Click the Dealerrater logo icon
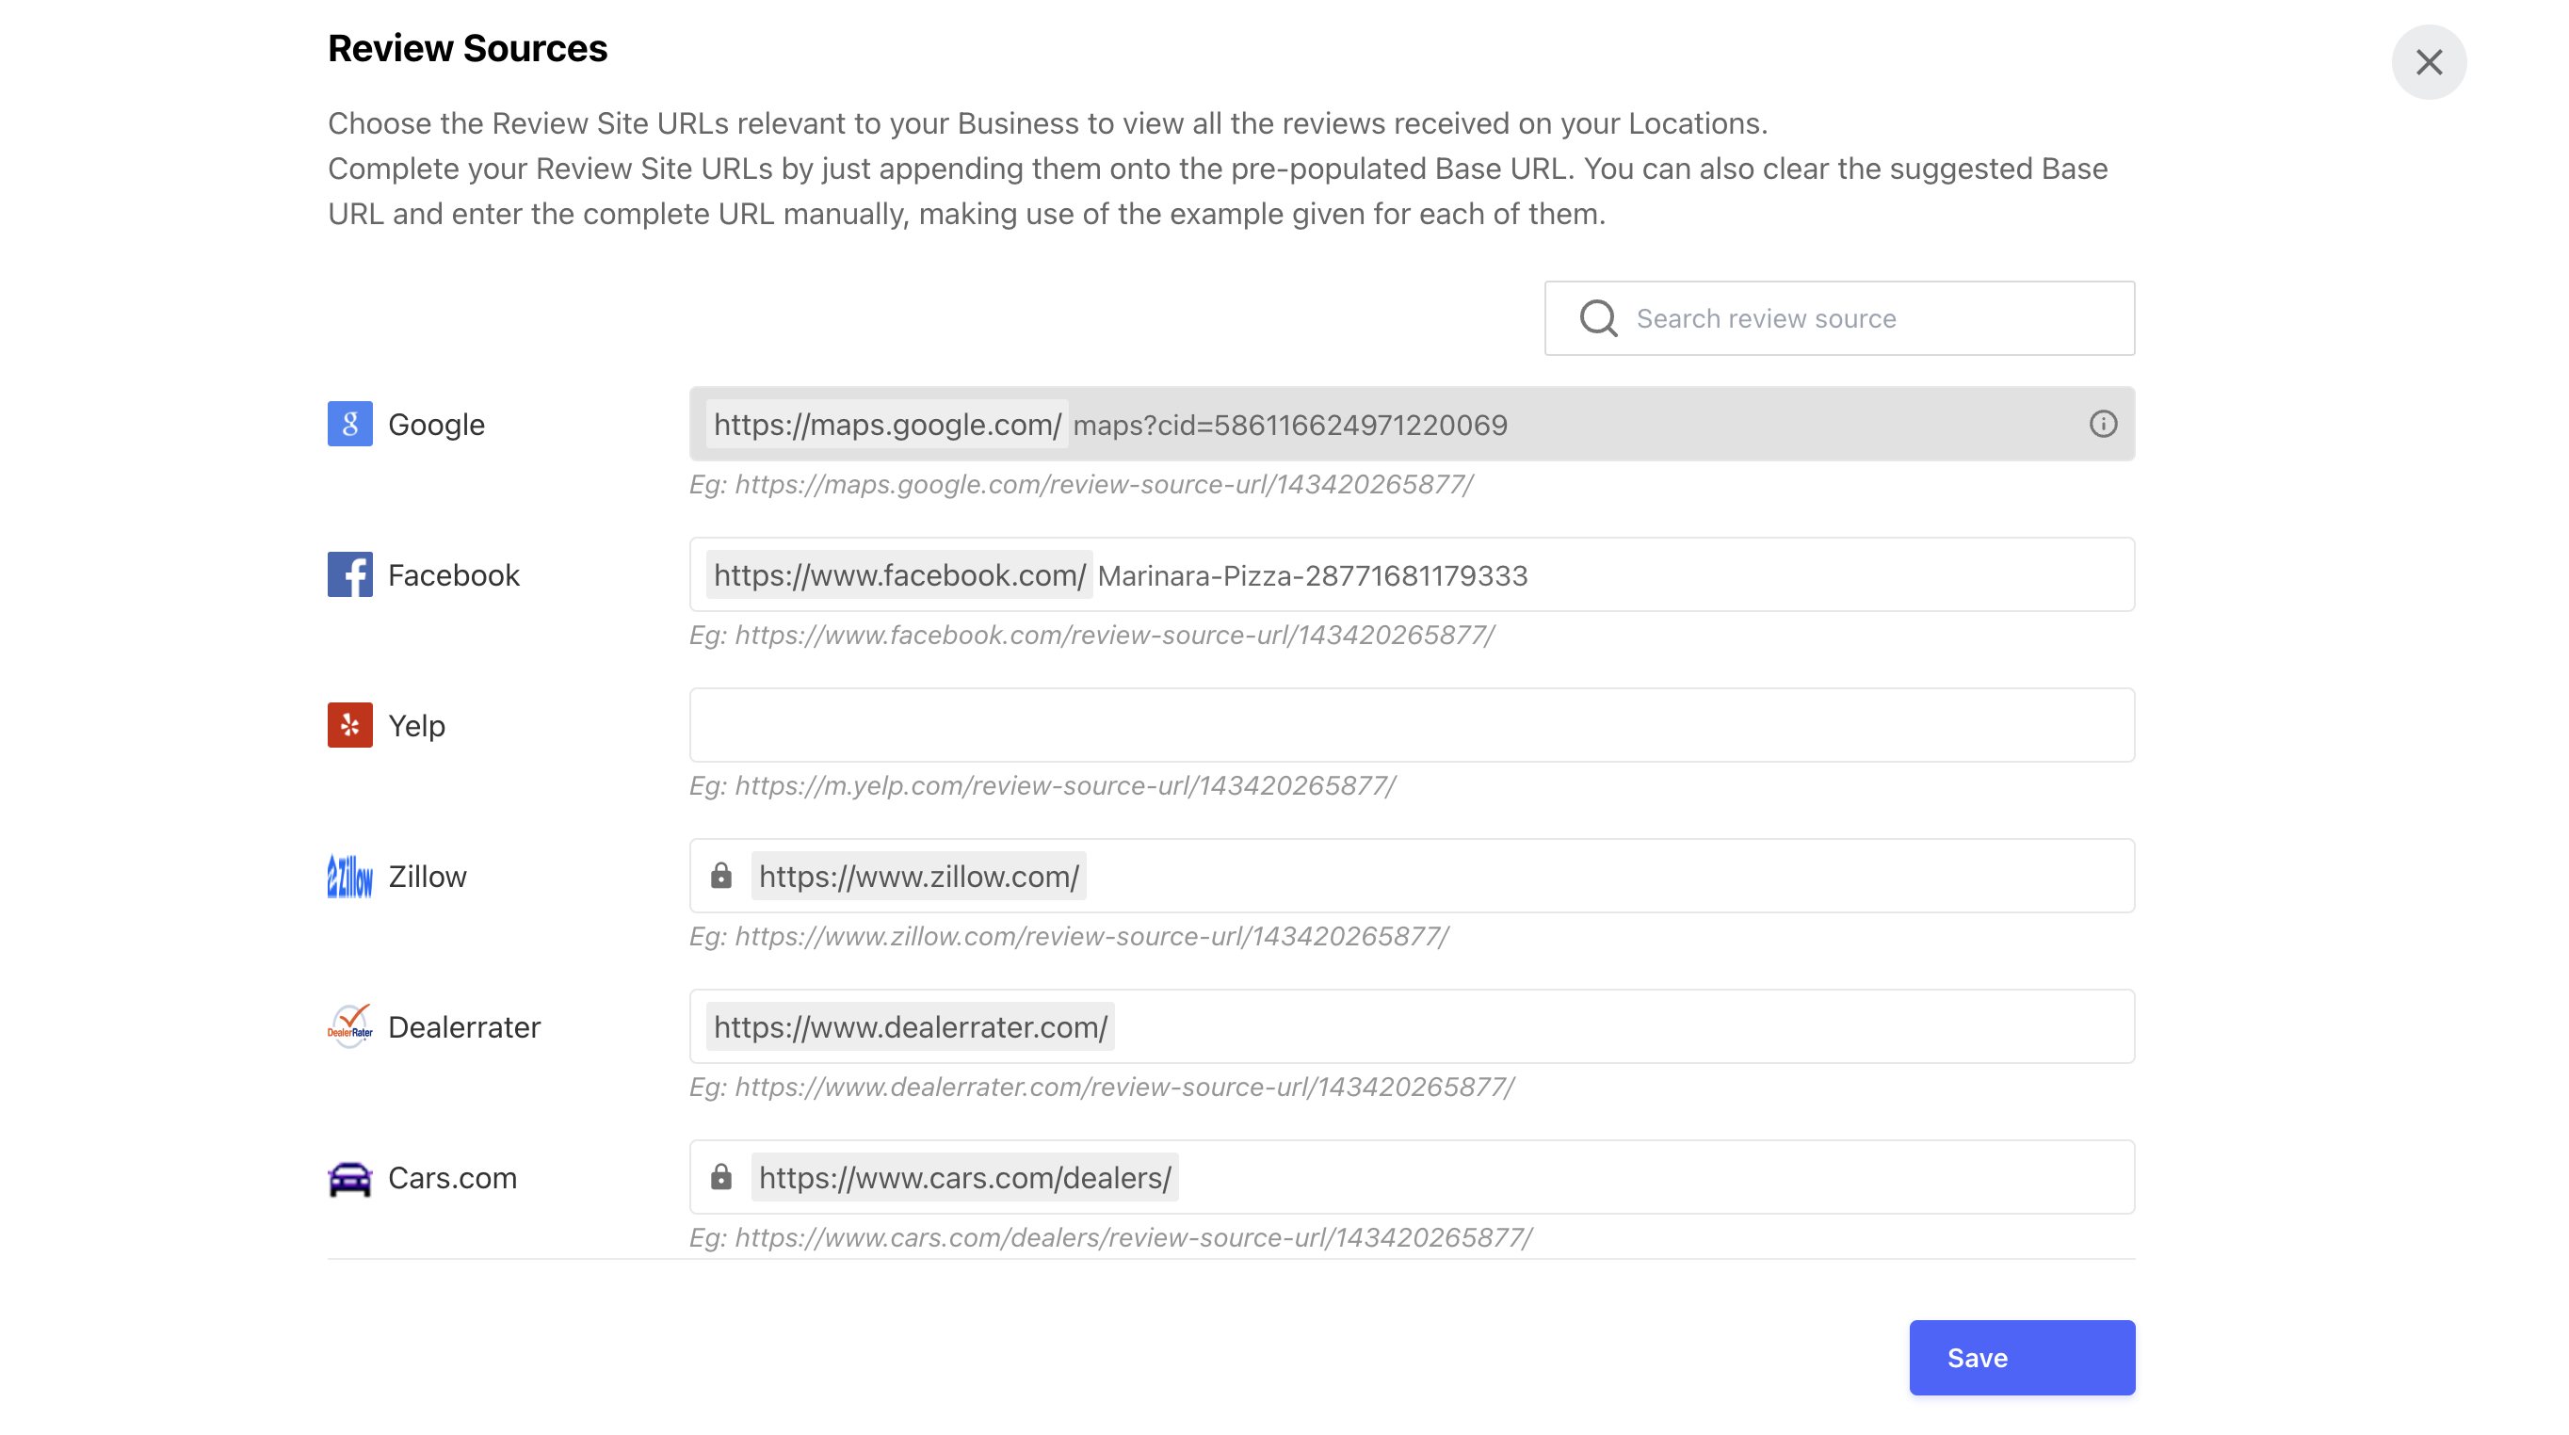 (350, 1026)
